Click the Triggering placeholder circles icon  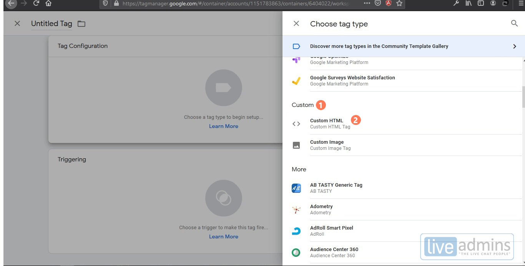(224, 198)
